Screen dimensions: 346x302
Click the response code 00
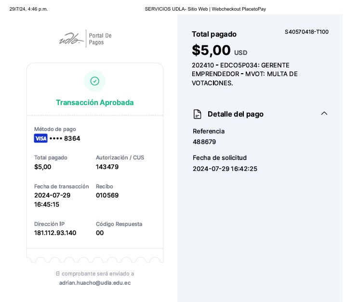(100, 233)
